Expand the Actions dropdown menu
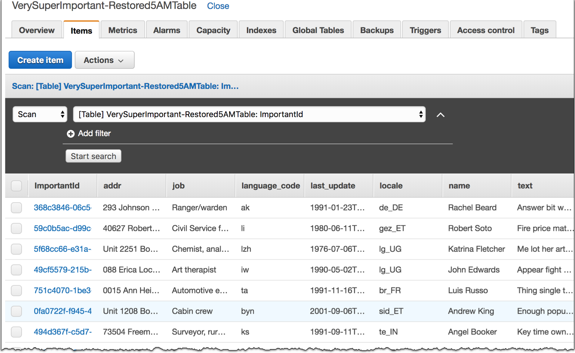 pos(104,60)
